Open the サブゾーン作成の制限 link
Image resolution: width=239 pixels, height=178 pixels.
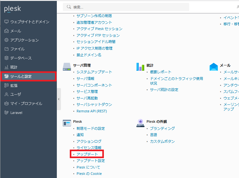(94, 16)
